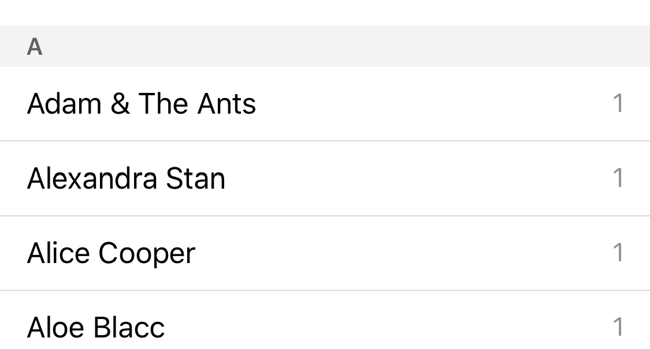Click the number next to Alice Cooper

618,253
